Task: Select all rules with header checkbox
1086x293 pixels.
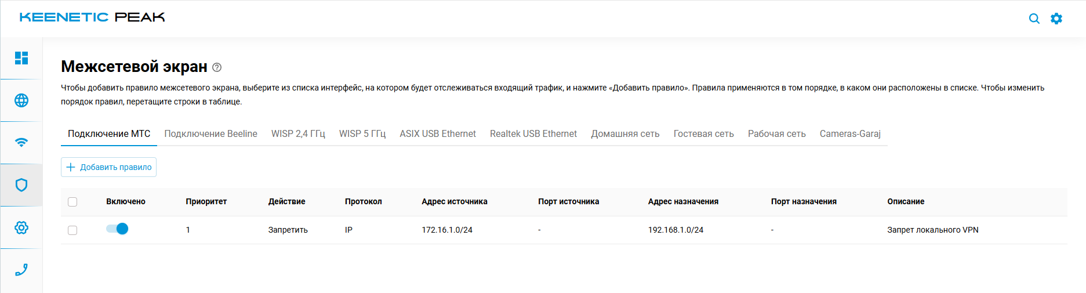Action: click(x=72, y=202)
